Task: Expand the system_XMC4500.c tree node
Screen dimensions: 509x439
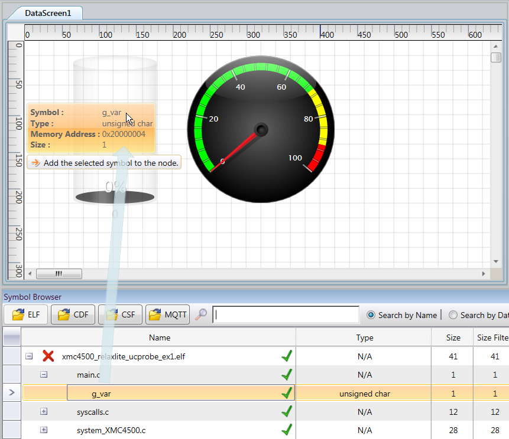Action: [44, 430]
